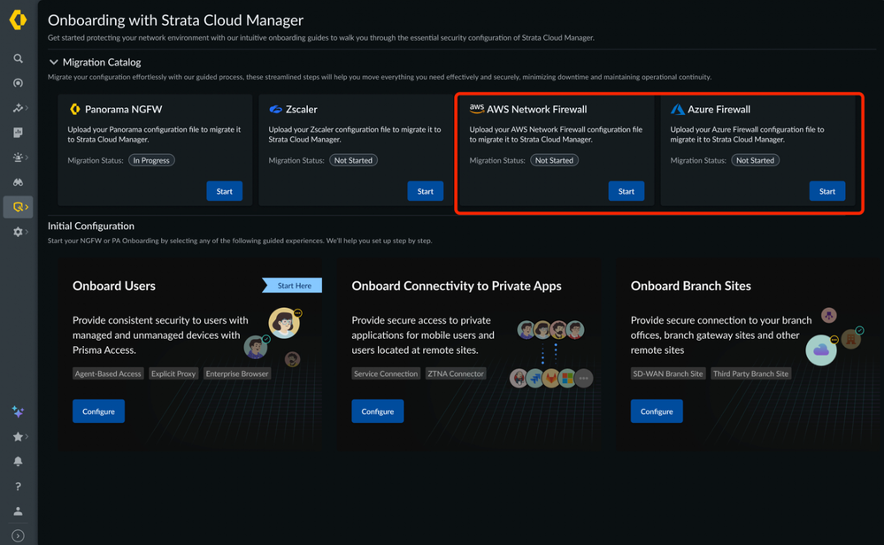Screen dimensions: 884x545
Task: Select the ZTNA Connector tag
Action: pos(456,373)
